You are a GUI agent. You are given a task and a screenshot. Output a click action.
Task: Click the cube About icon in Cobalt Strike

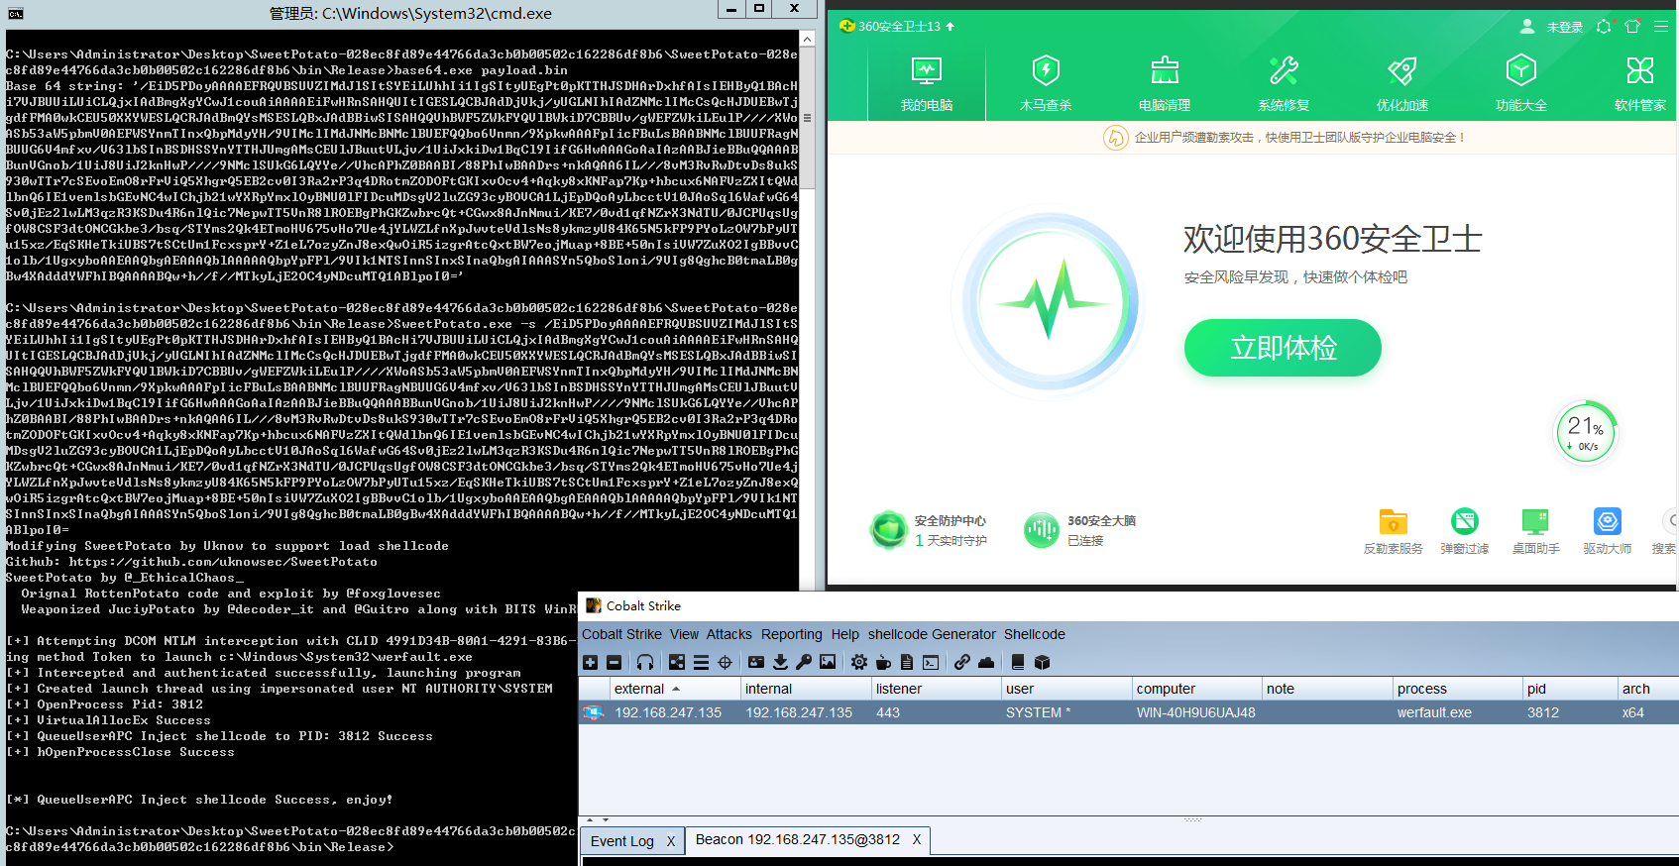[1042, 662]
